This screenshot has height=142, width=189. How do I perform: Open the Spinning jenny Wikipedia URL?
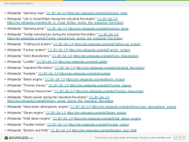(x=98, y=29)
